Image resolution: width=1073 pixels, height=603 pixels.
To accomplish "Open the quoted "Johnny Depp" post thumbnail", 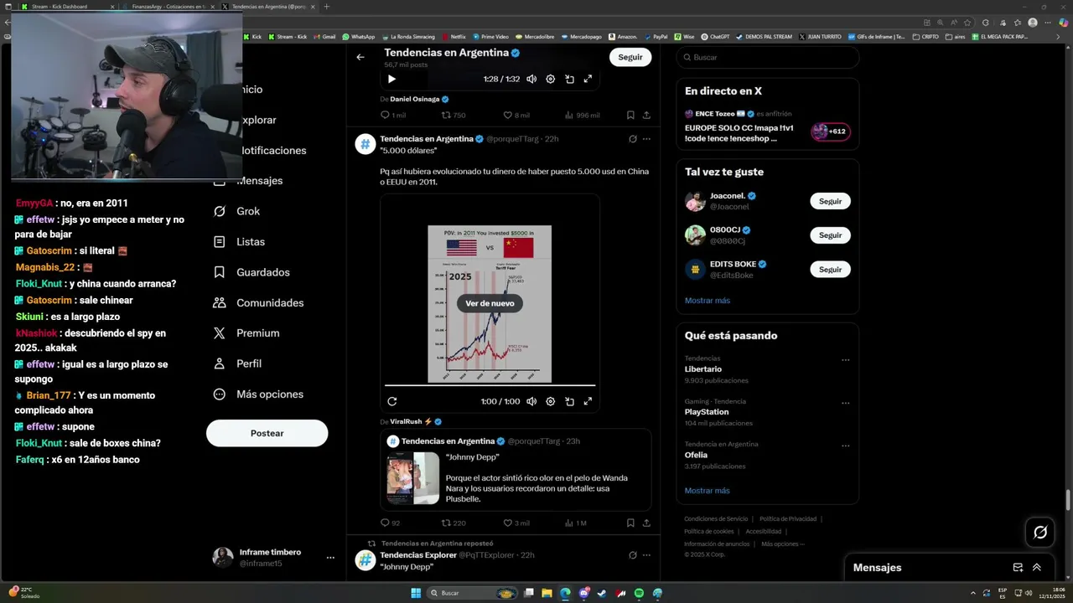I will pos(413,478).
